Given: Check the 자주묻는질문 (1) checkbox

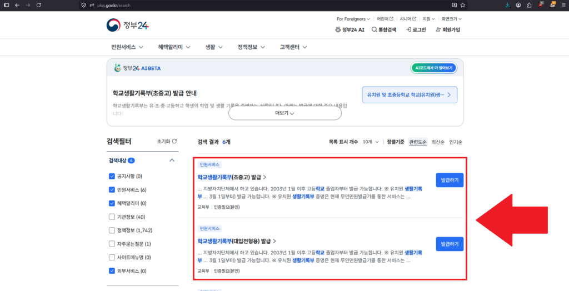Looking at the screenshot, I should 112,244.
